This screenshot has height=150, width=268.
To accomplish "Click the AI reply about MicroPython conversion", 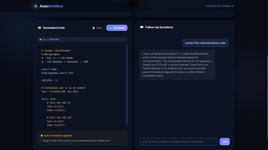I will (x=177, y=65).
